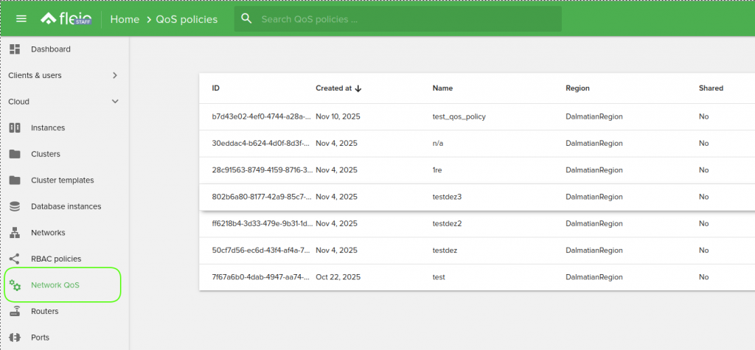Click the Dashboard grid icon
Viewport: 755px width, 350px height.
click(x=15, y=49)
